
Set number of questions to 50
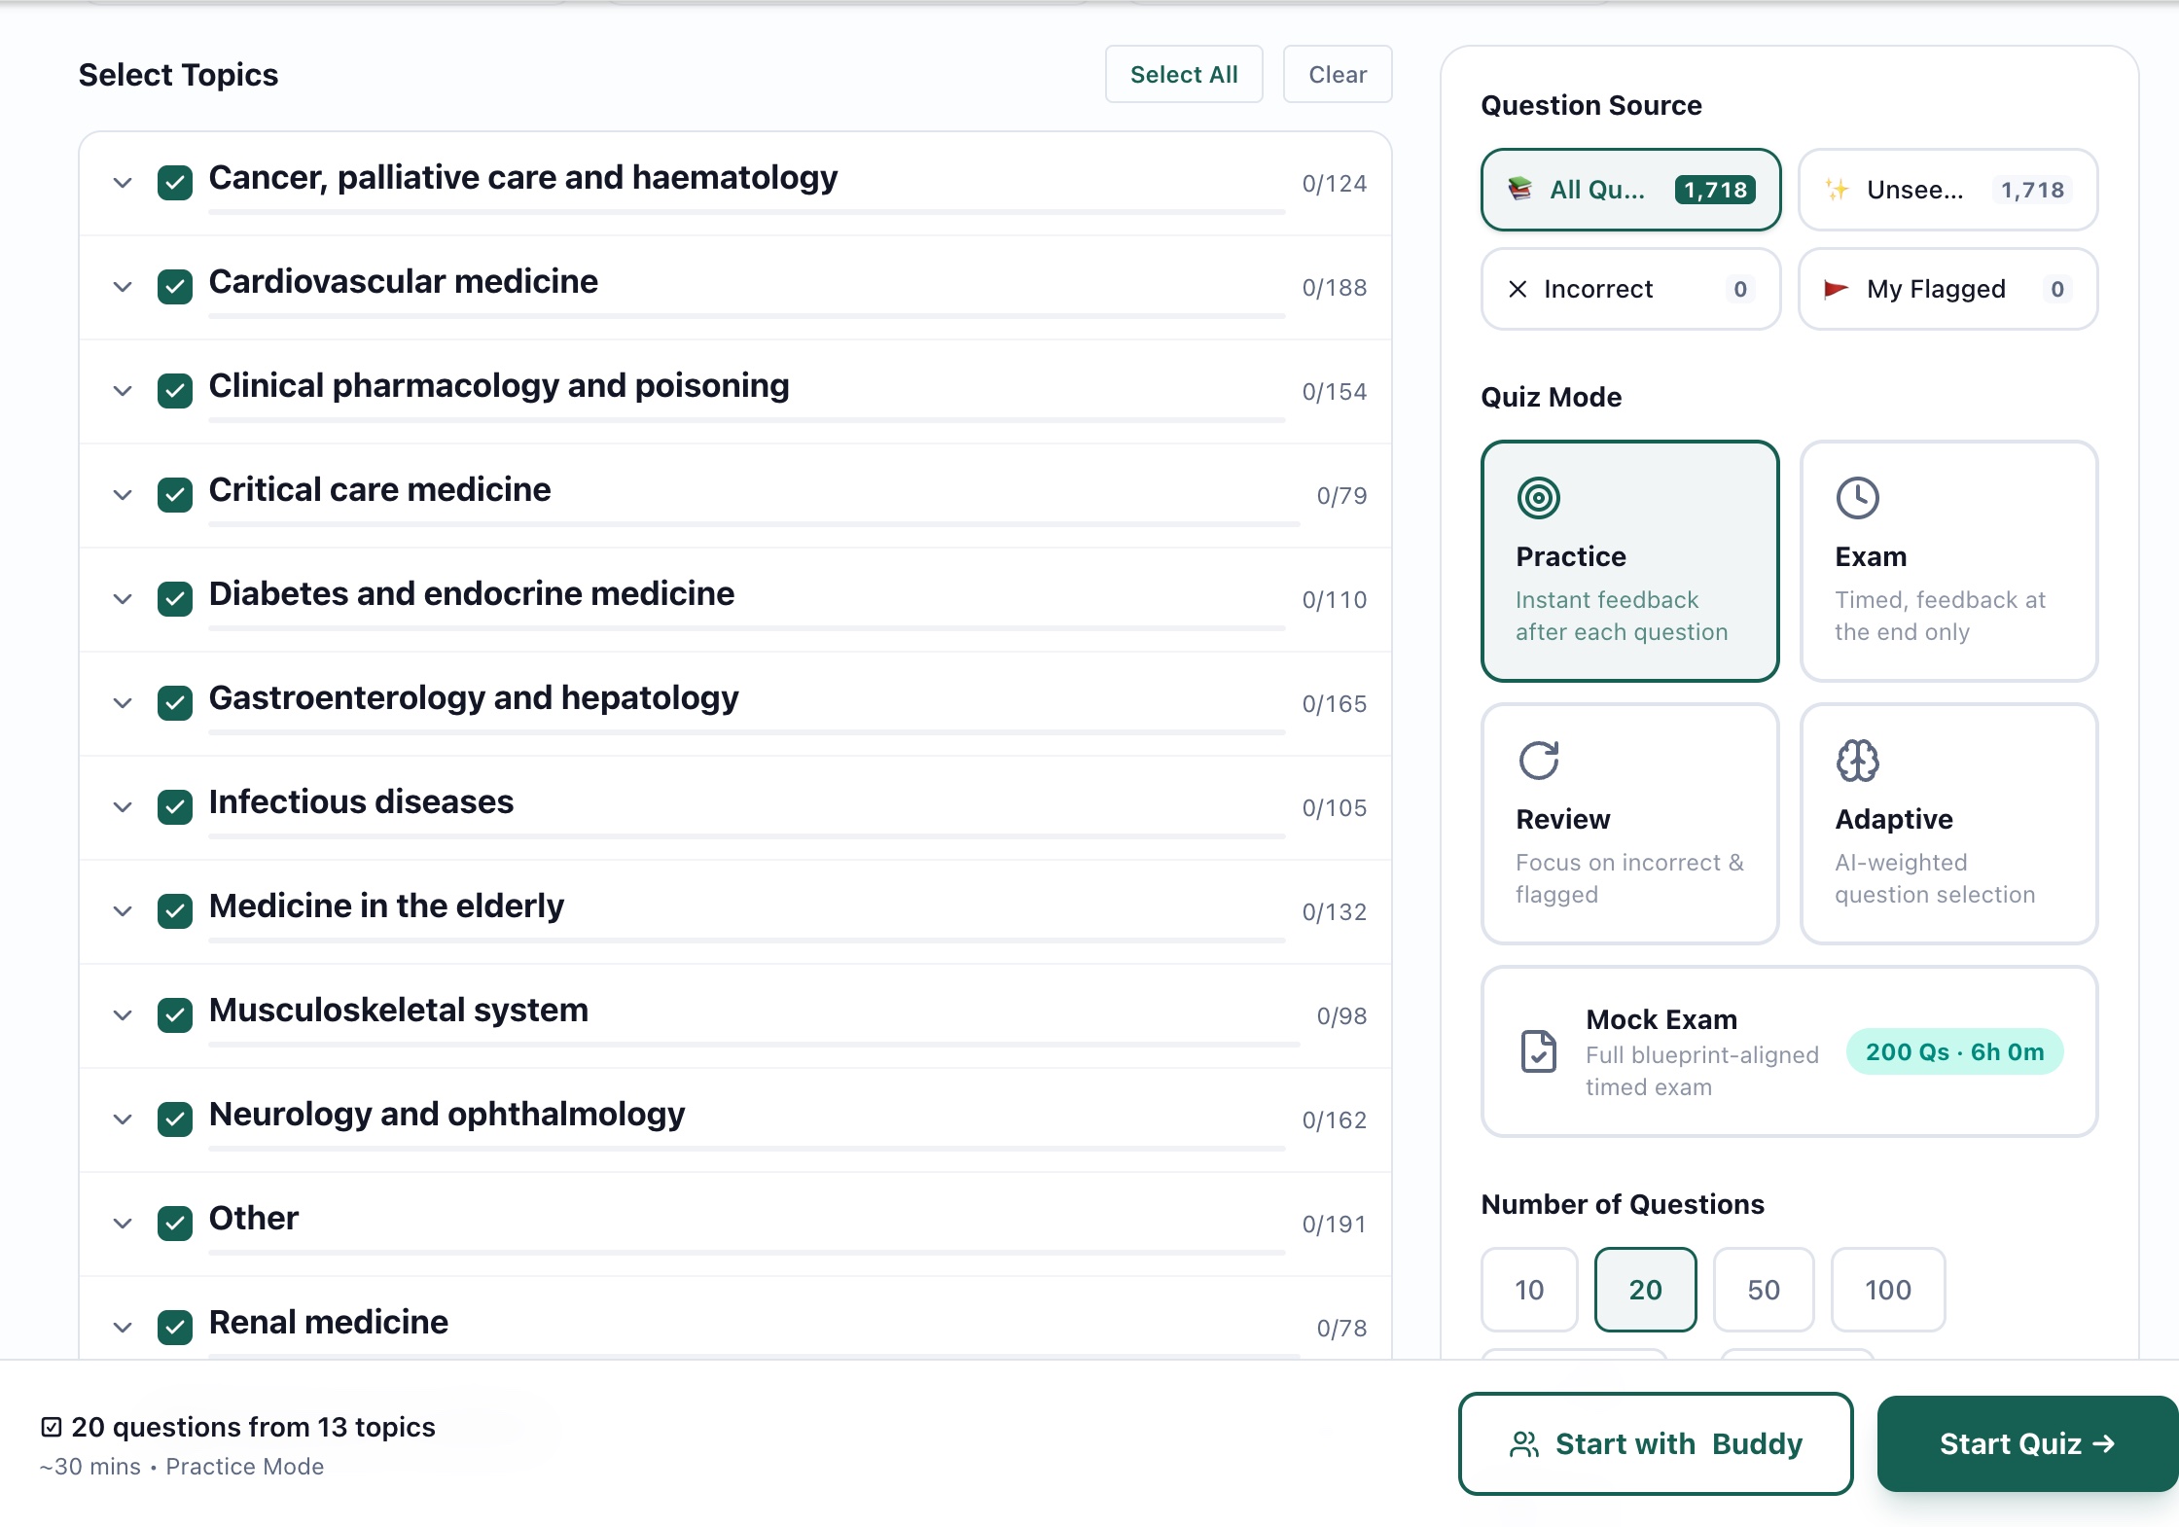coord(1764,1290)
